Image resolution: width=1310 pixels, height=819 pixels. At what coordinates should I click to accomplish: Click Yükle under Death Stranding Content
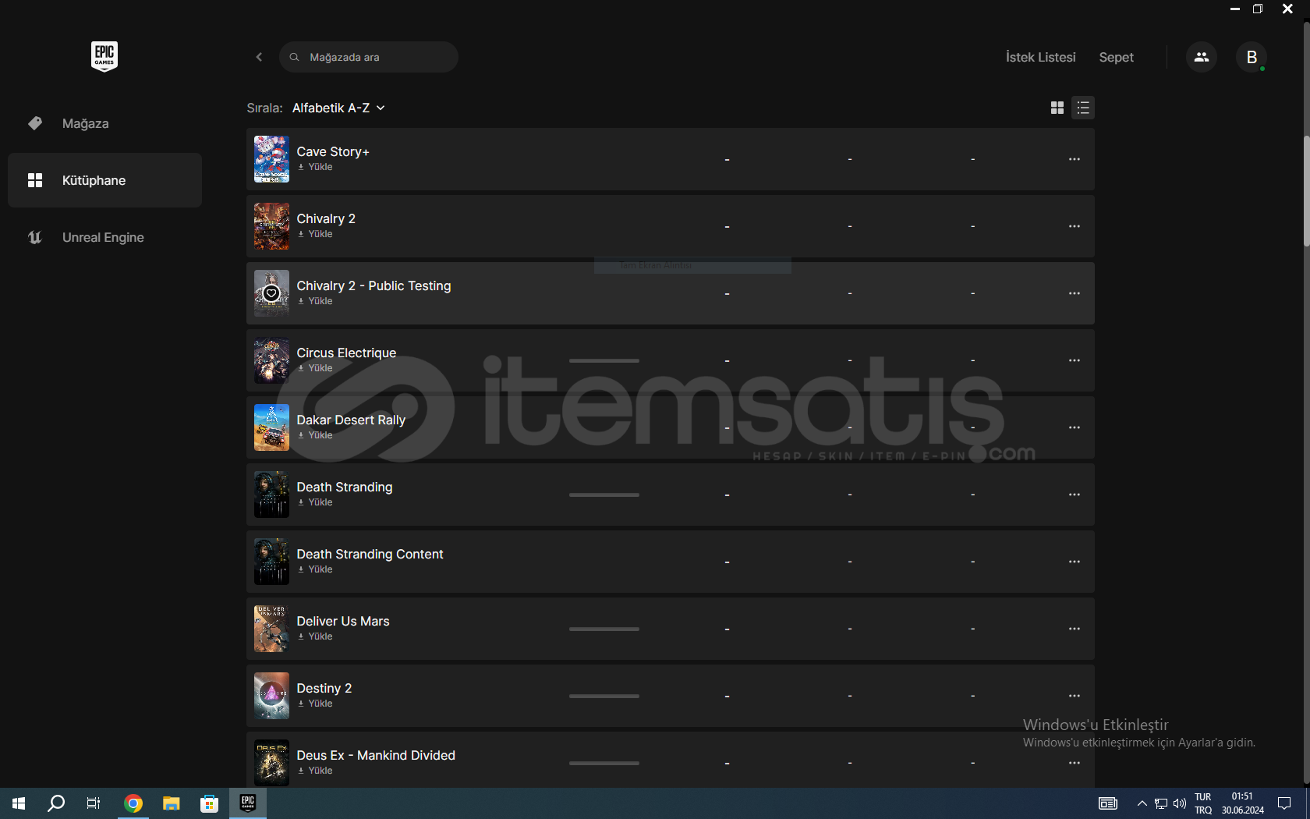(315, 569)
